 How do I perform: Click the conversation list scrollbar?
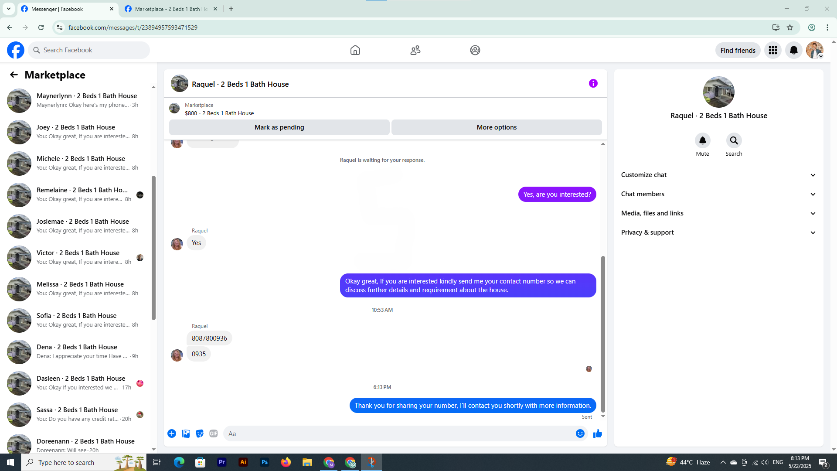pyautogui.click(x=153, y=248)
